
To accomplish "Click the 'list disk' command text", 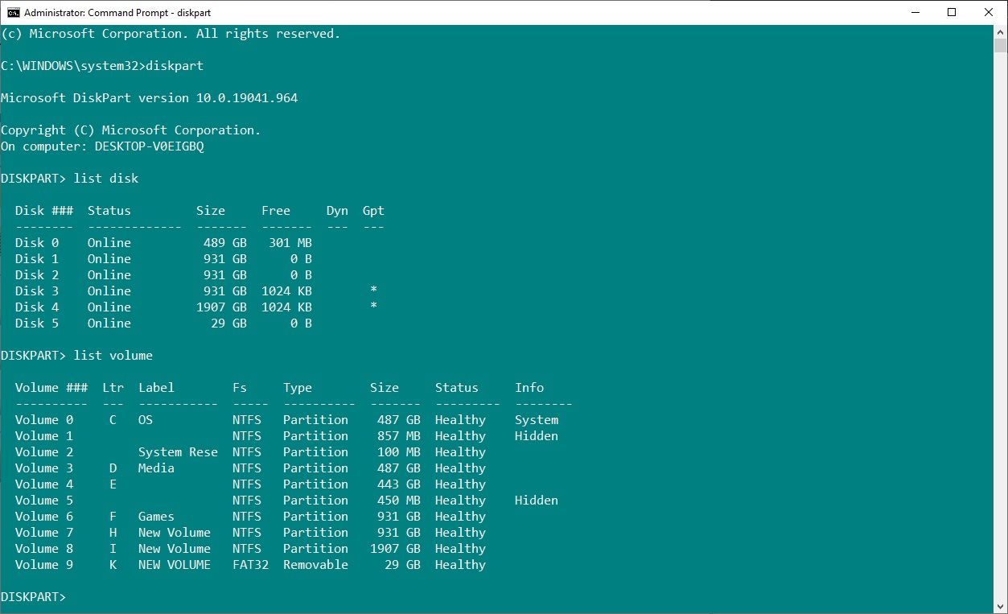I will (x=106, y=179).
